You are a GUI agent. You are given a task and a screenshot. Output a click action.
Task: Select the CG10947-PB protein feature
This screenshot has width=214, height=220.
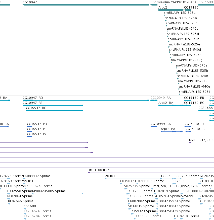pyautogui.click(x=29, y=131)
